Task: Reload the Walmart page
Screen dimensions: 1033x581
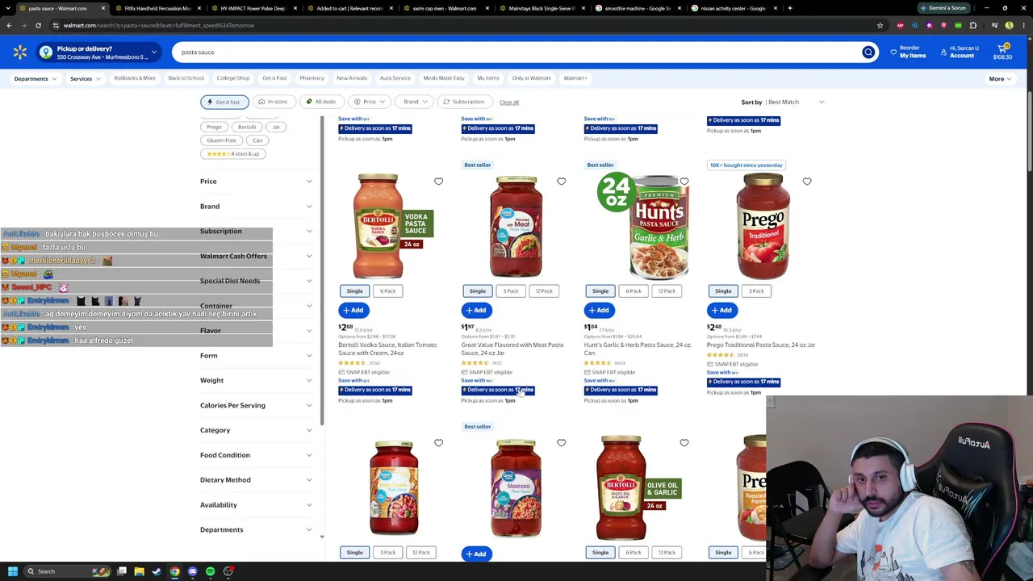Action: (x=38, y=25)
